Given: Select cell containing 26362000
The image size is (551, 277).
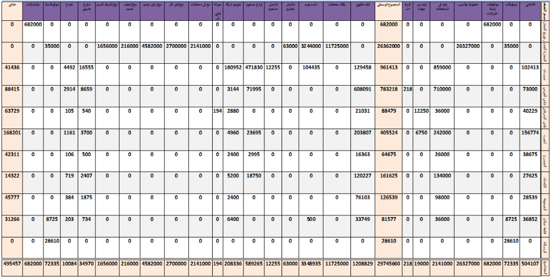Looking at the screenshot, I should [388, 53].
